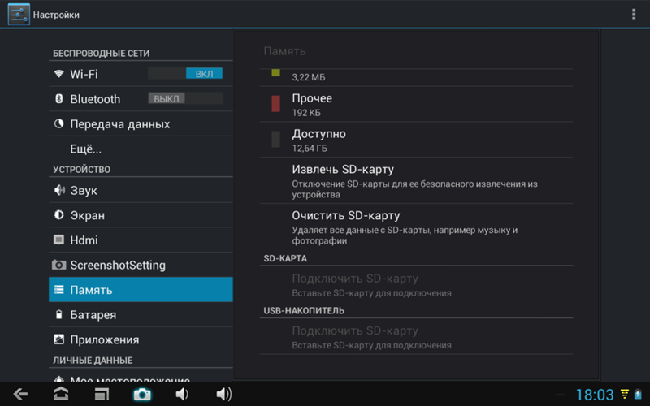
Task: Open Wi-Fi settings entry
Action: (x=141, y=74)
